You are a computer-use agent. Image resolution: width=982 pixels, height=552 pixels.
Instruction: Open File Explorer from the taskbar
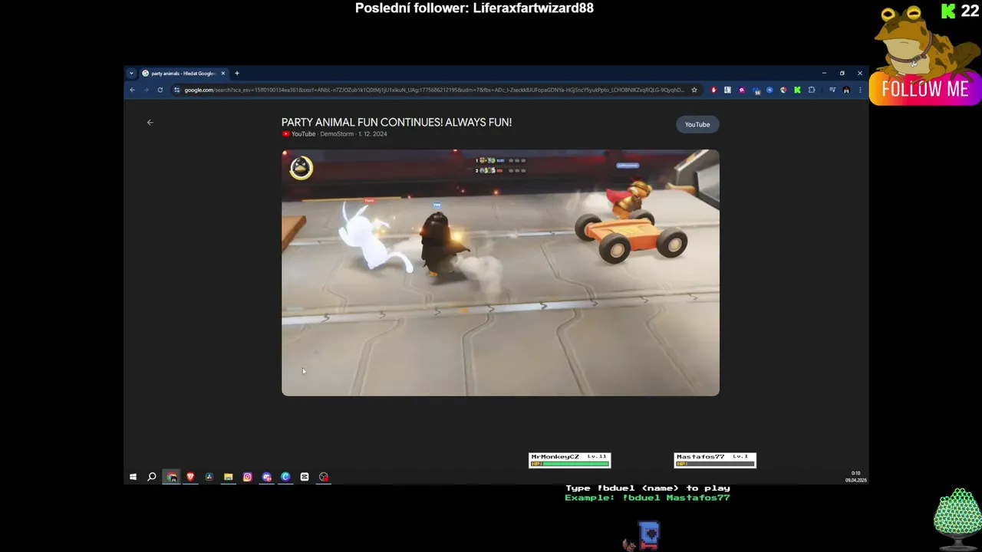tap(229, 477)
